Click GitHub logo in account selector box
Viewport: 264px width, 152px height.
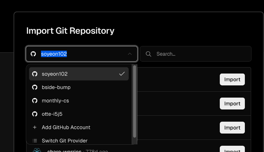pyautogui.click(x=33, y=54)
